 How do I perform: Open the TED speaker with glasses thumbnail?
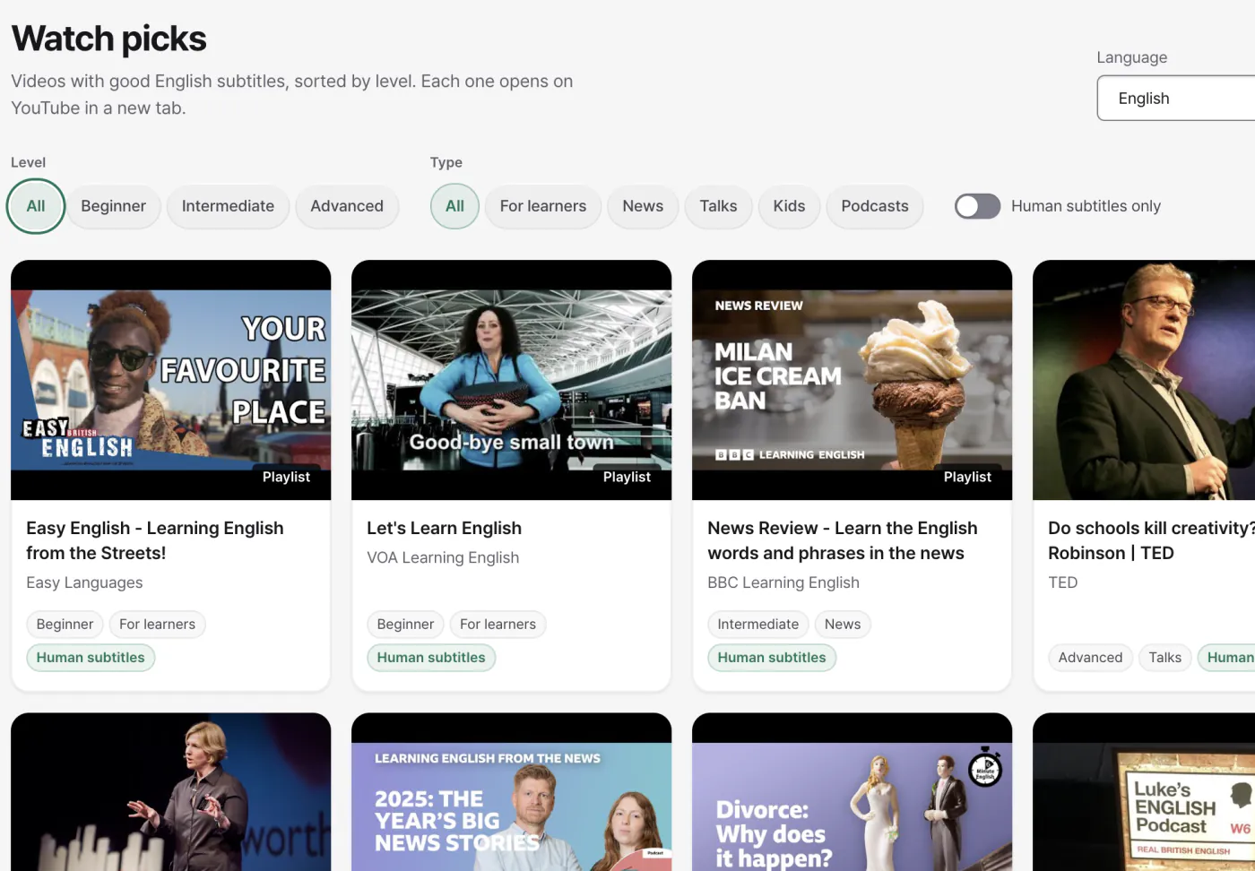(x=1144, y=380)
